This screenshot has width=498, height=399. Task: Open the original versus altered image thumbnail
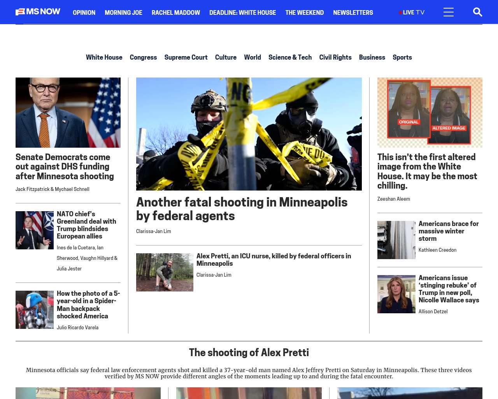click(430, 113)
